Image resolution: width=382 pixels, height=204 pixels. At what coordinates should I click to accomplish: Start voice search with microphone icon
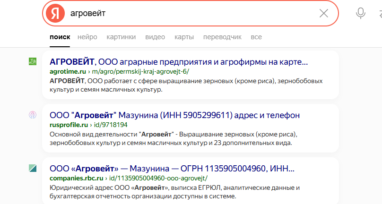point(361,13)
